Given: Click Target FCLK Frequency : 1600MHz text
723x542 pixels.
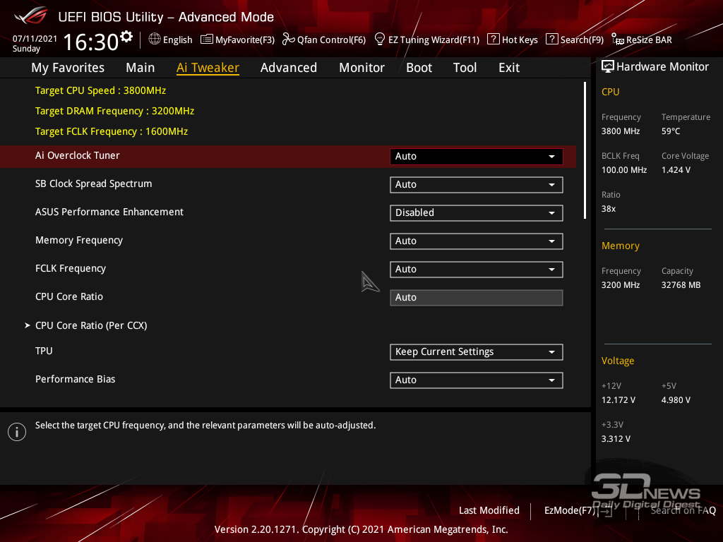Looking at the screenshot, I should point(112,131).
